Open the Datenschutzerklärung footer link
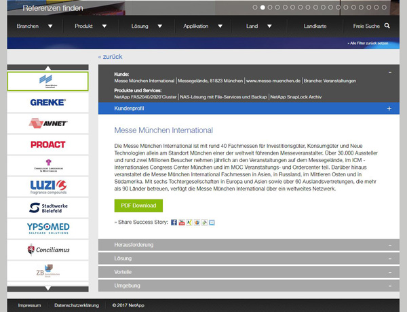The width and height of the screenshot is (407, 312). coord(77,305)
